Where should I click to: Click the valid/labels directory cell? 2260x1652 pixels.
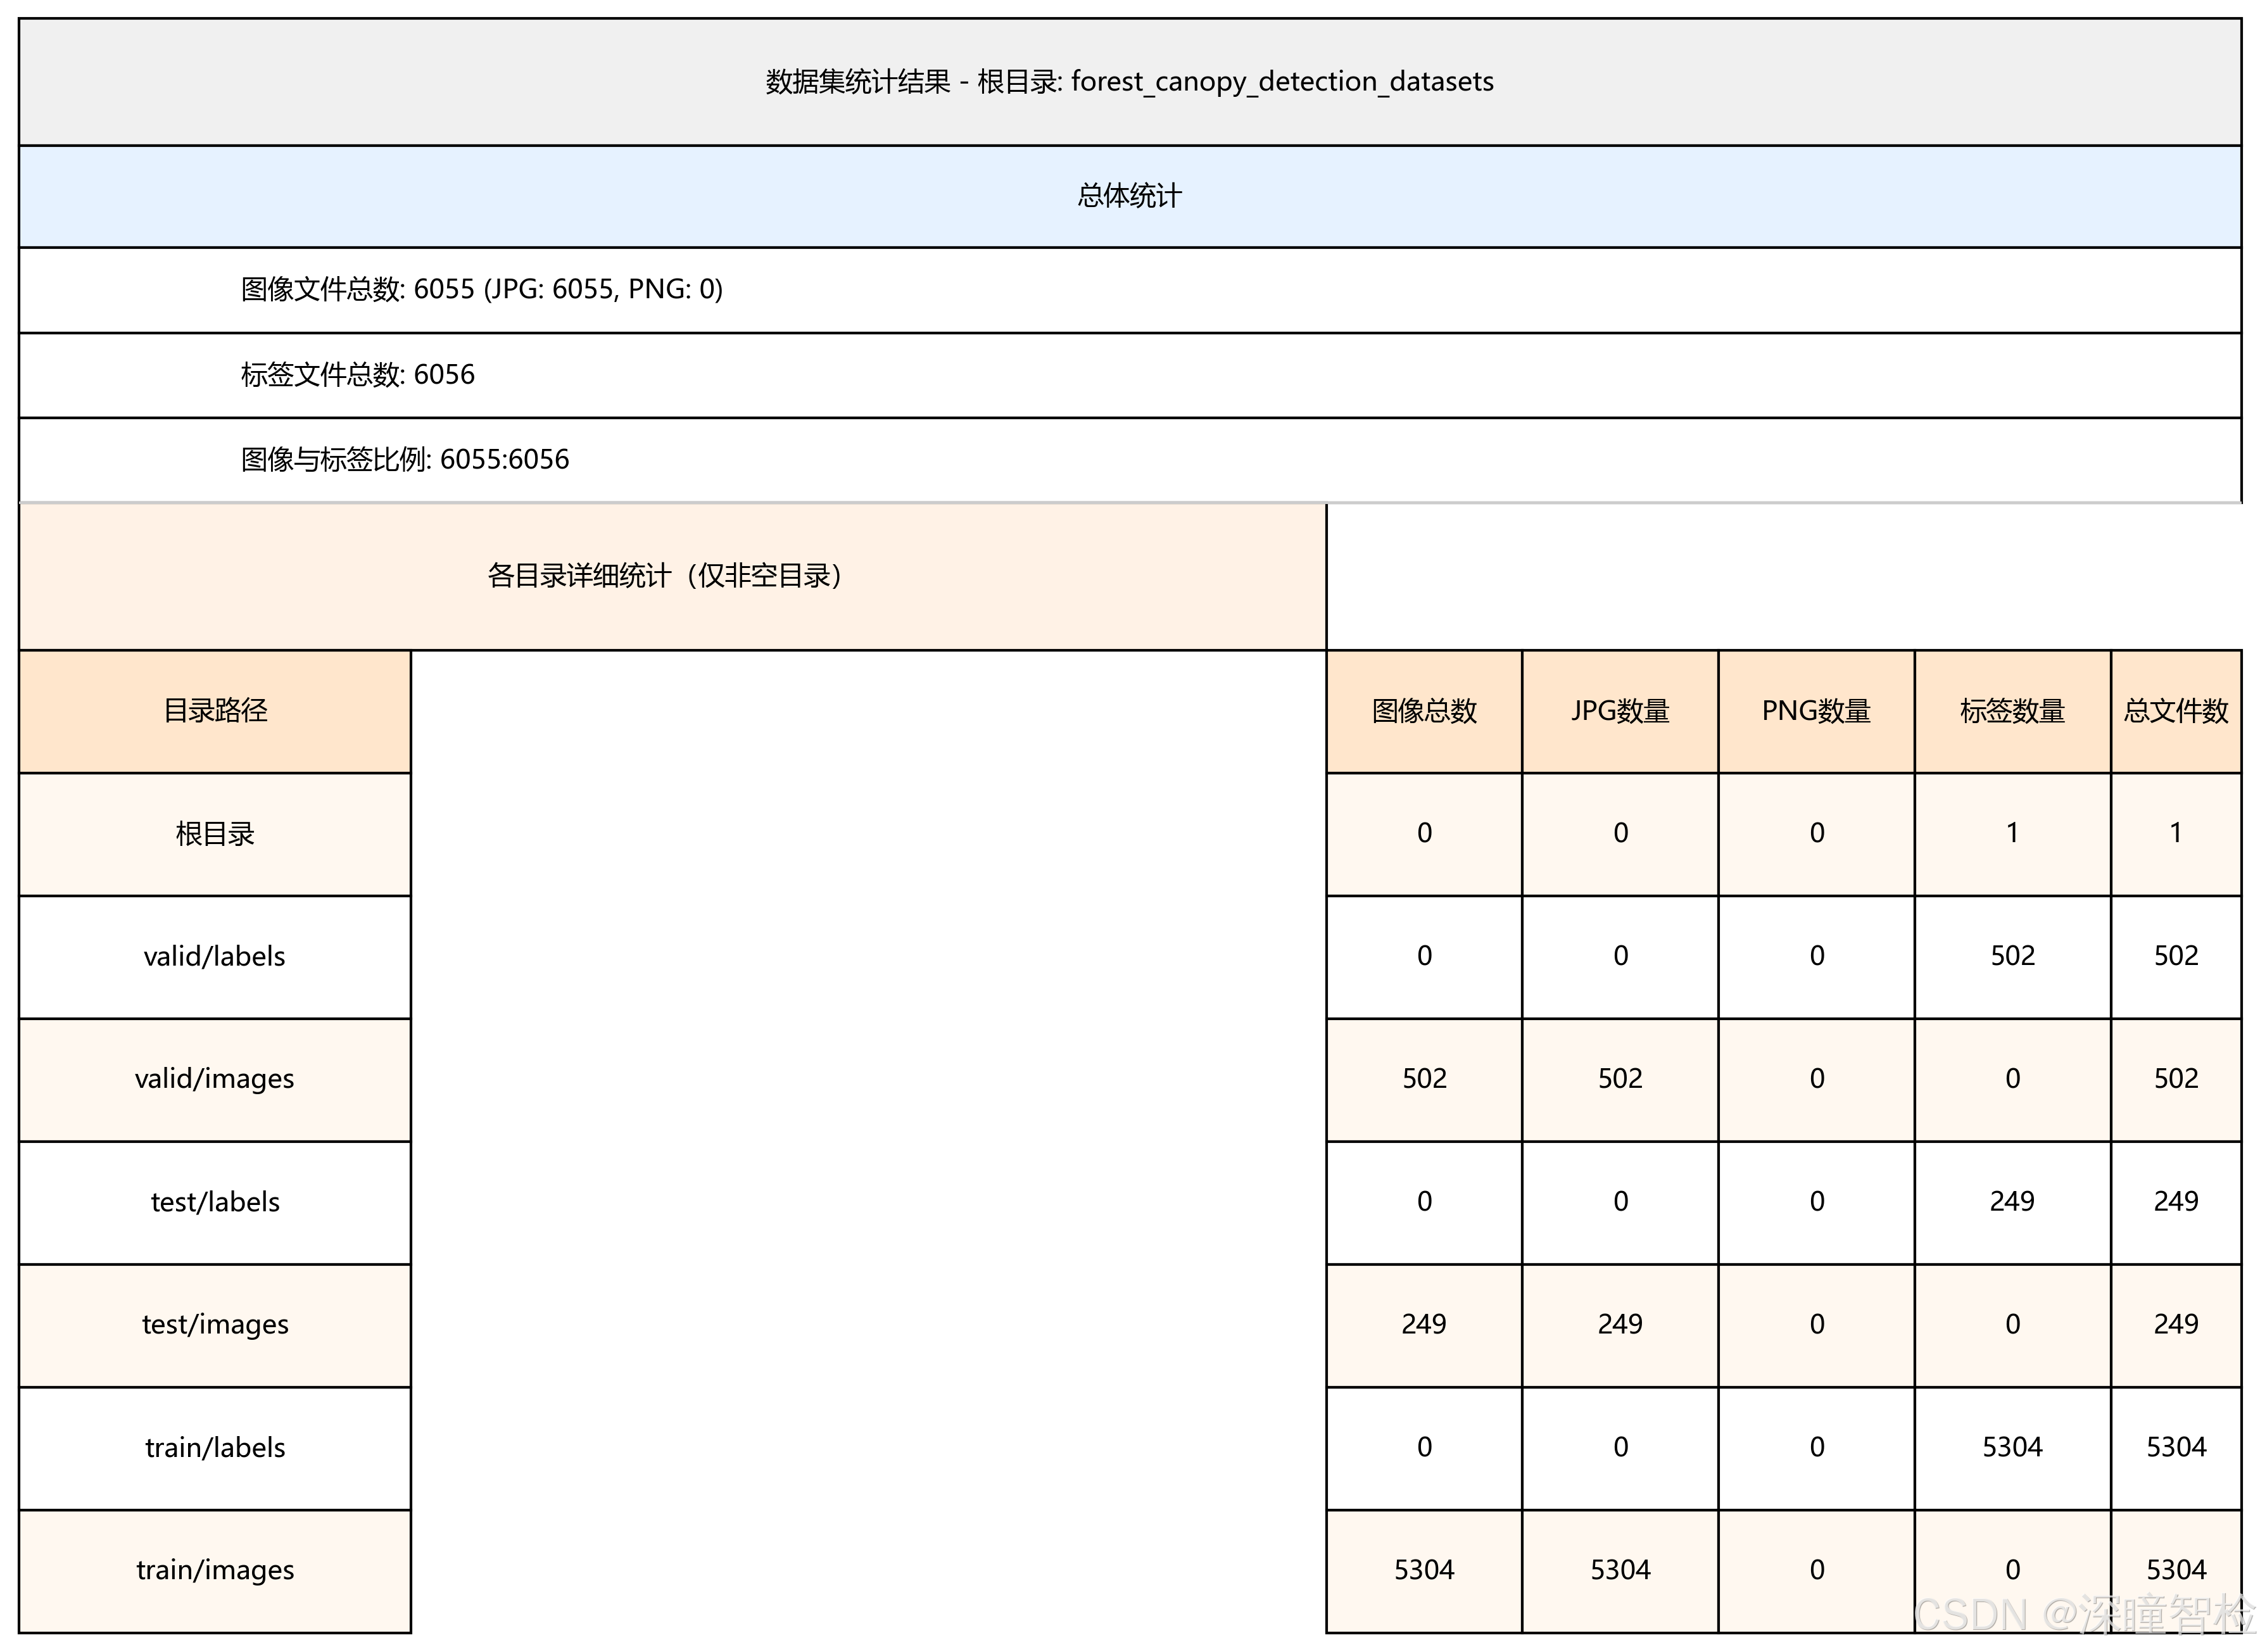pyautogui.click(x=215, y=957)
